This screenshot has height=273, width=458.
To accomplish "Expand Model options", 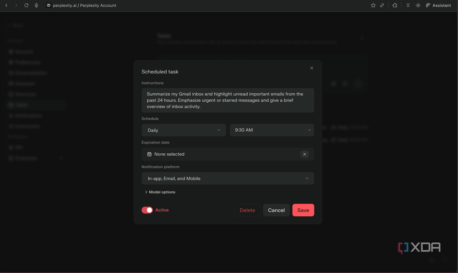I will pyautogui.click(x=160, y=192).
